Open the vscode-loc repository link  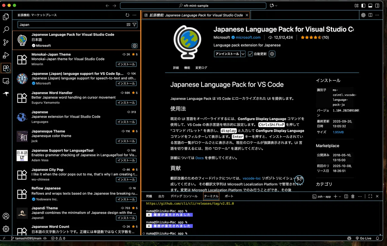[x=252, y=178]
